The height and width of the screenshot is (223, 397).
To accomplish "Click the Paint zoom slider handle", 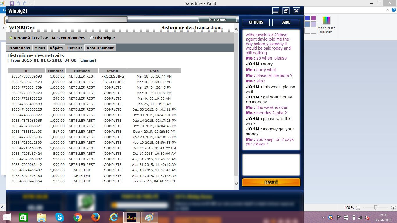I will (x=376, y=208).
